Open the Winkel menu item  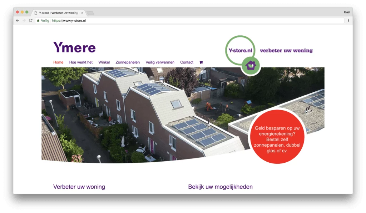(104, 62)
